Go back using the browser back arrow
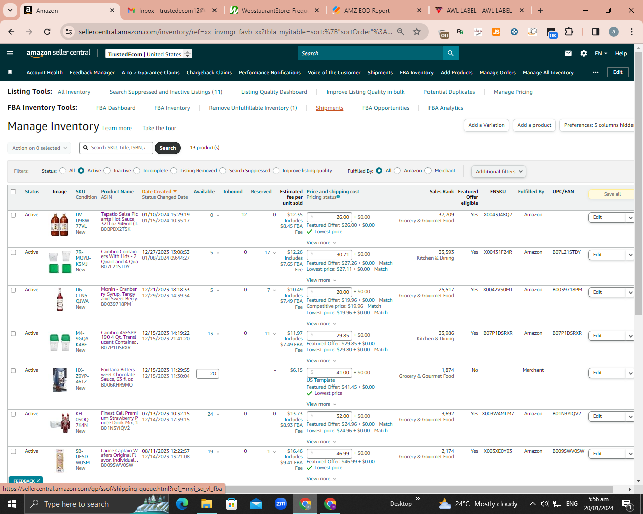The image size is (643, 514). 11,32
